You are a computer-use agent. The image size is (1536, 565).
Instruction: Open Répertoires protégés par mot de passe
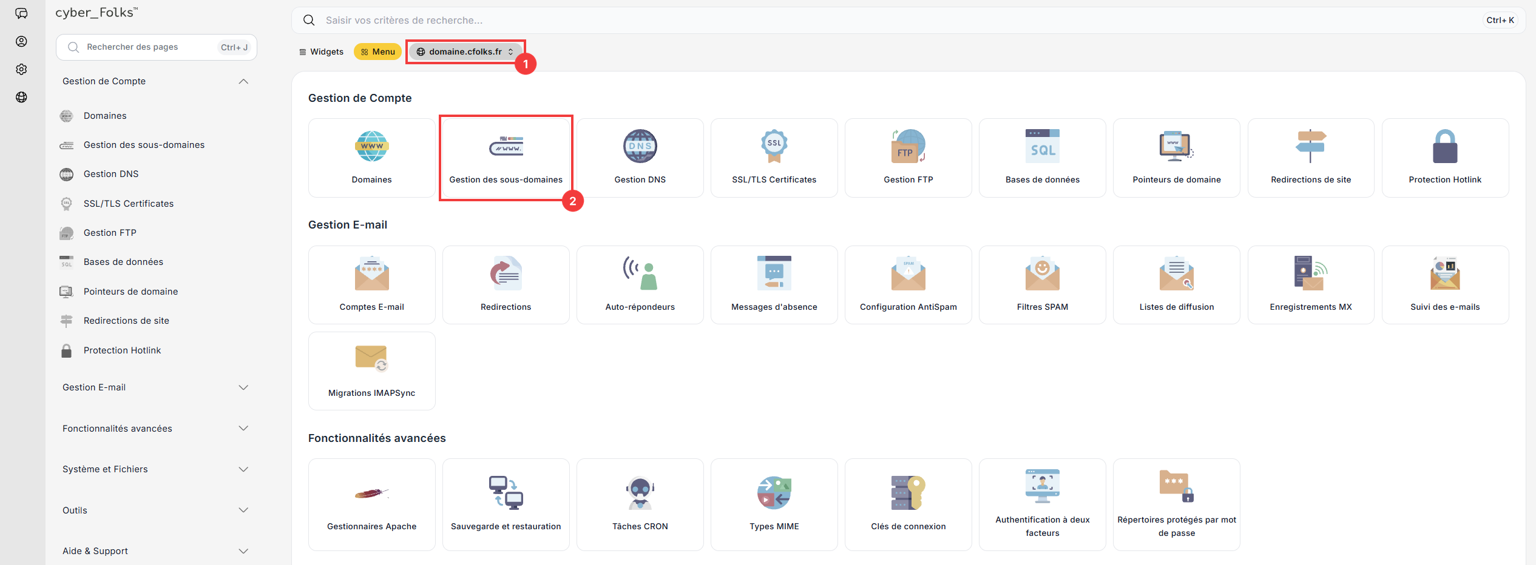tap(1176, 504)
